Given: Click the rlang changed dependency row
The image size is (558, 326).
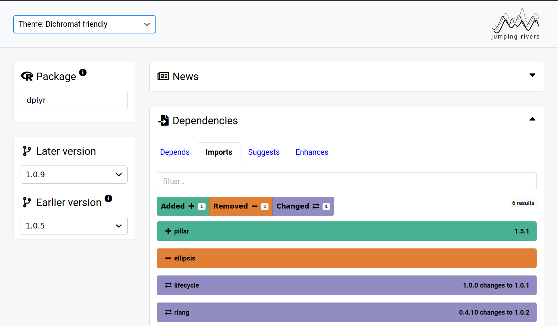Looking at the screenshot, I should pyautogui.click(x=347, y=312).
